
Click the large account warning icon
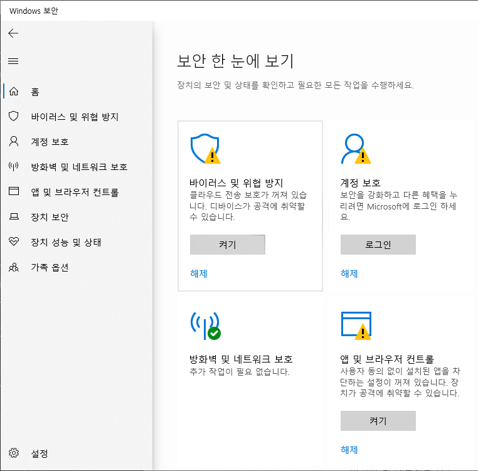(x=356, y=149)
